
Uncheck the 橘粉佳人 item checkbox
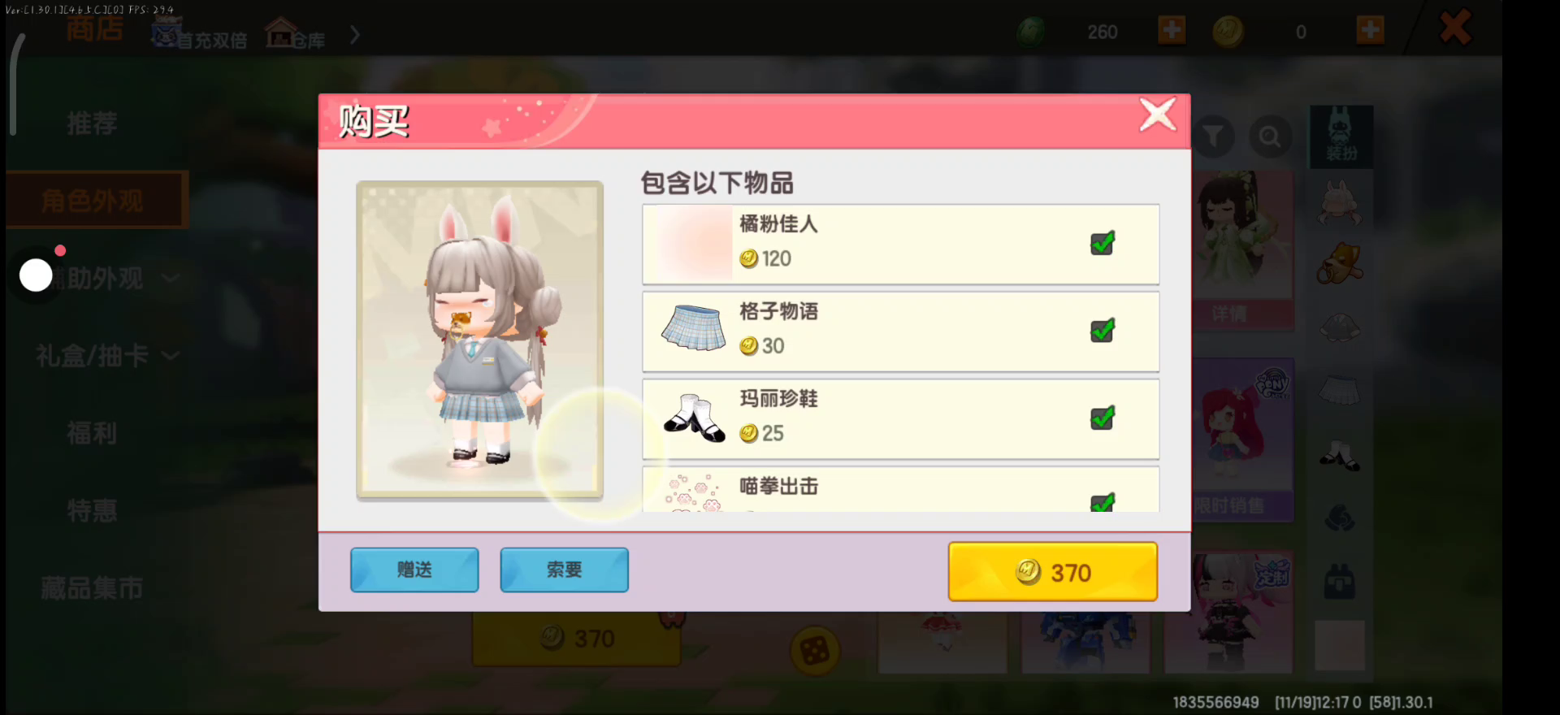pos(1103,243)
